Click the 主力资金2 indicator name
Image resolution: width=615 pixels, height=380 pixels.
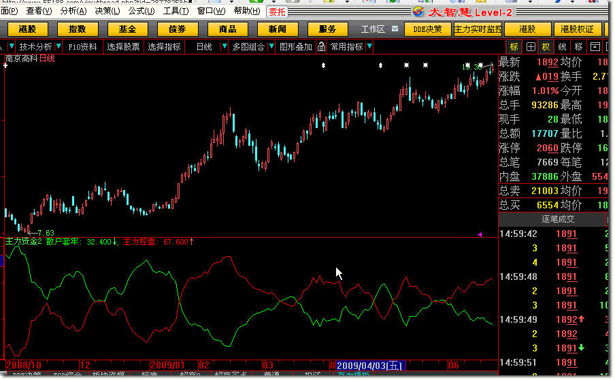click(23, 242)
